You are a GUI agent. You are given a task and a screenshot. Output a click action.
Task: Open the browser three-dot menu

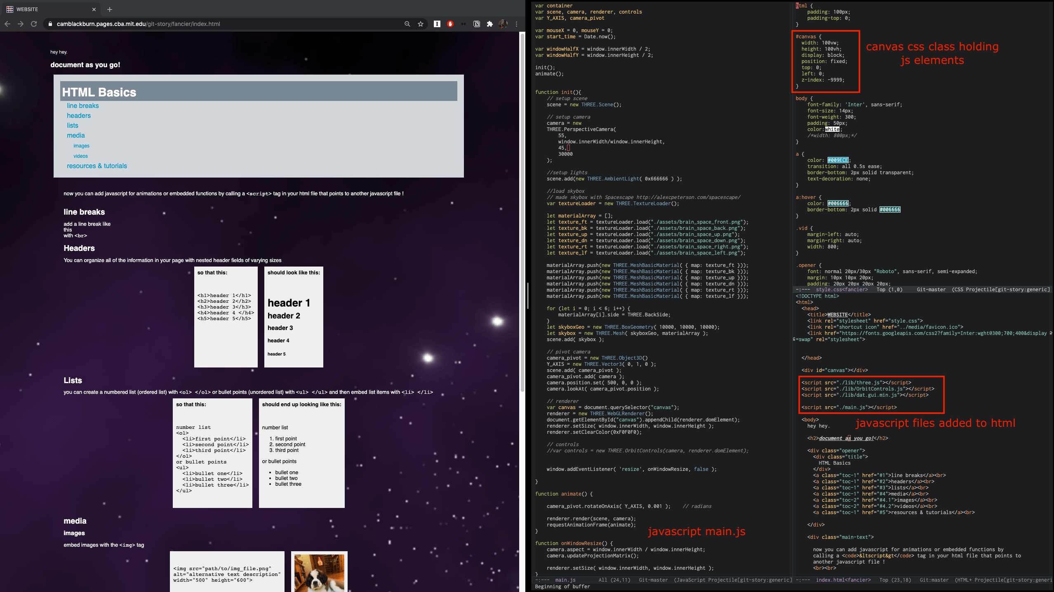(x=516, y=24)
